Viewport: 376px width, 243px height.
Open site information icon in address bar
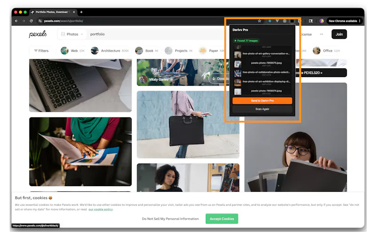pos(40,21)
